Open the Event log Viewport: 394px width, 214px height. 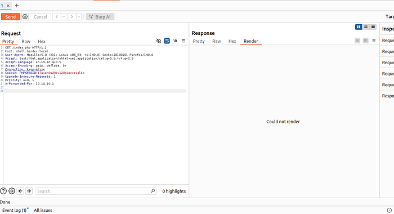tap(14, 211)
